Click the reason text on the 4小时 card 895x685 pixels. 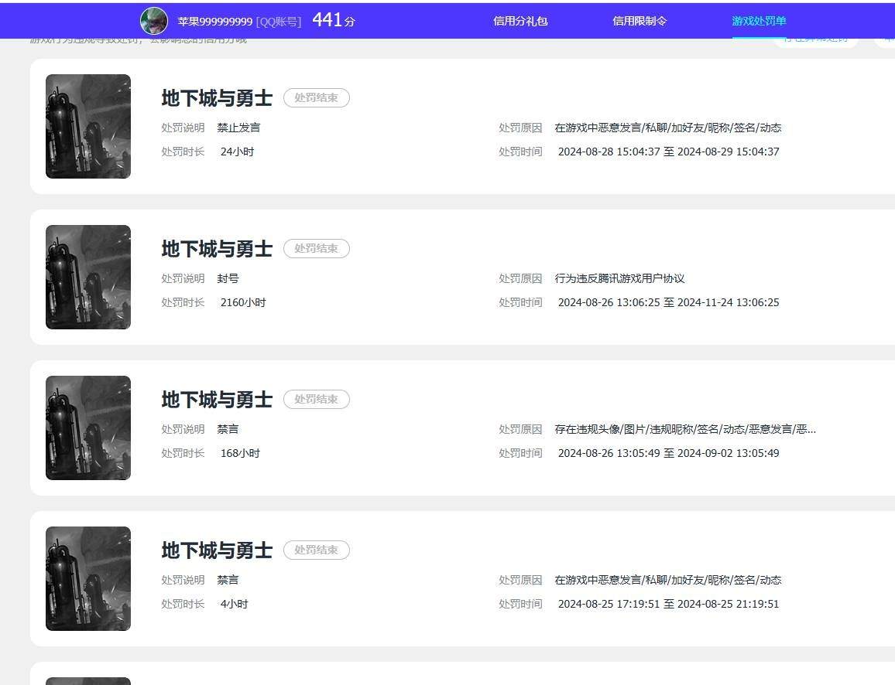point(668,580)
